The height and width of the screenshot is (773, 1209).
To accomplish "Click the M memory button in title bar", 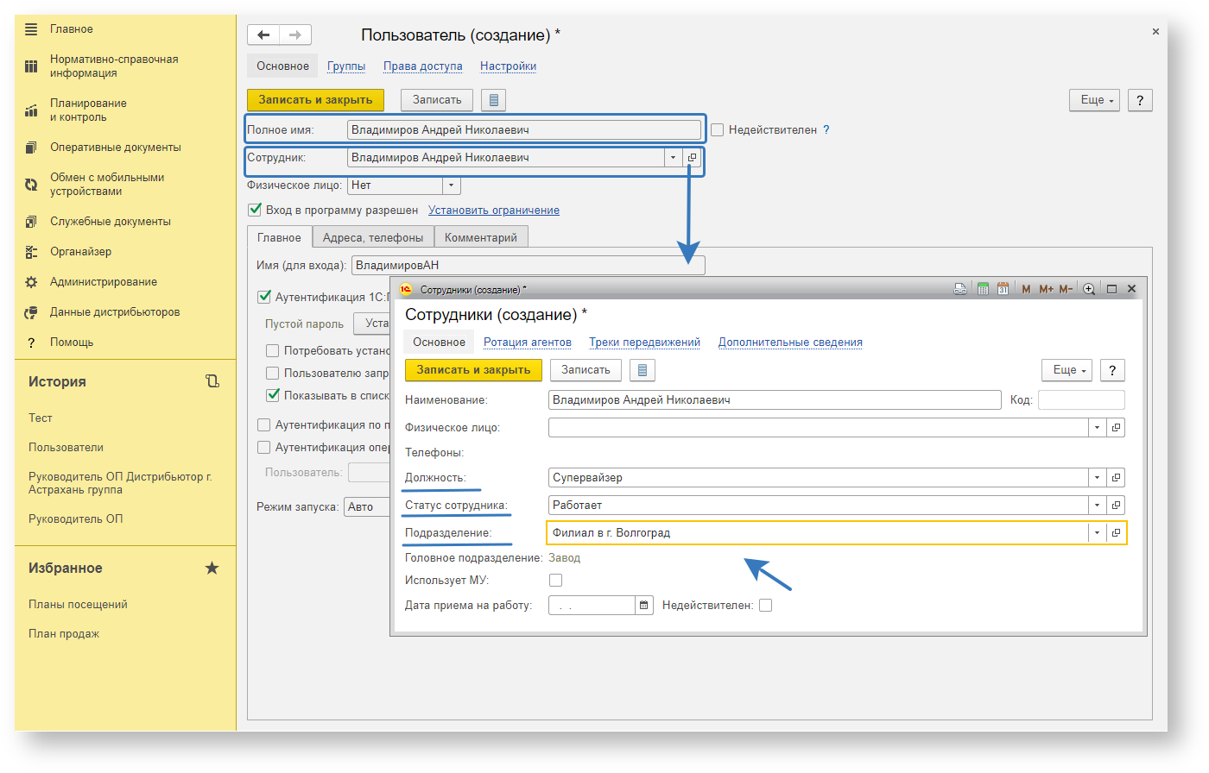I will click(x=1026, y=289).
